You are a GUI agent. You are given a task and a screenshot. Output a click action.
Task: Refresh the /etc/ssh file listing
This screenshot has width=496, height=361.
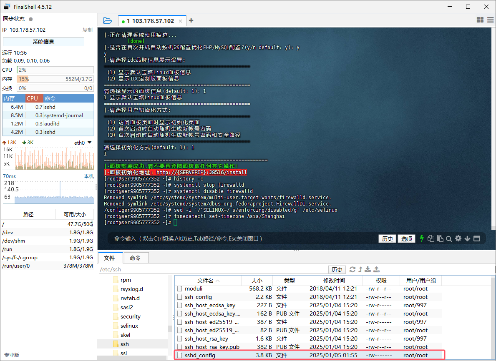(352, 269)
